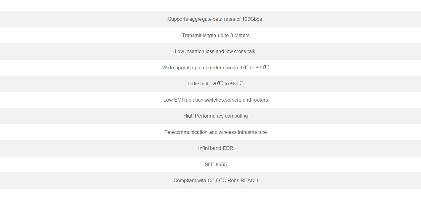
Task: Click the 'SFF-8665' specification text
Action: tap(216, 165)
